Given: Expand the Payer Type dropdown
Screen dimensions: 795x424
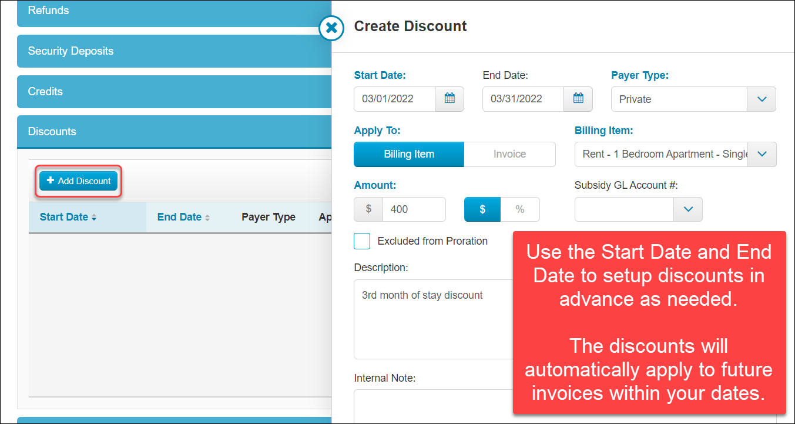Looking at the screenshot, I should pos(762,99).
